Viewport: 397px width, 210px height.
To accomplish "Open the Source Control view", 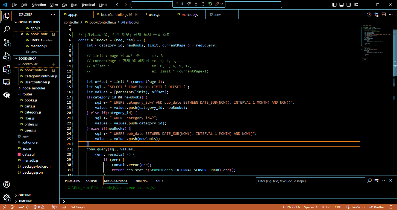I will point(7,42).
